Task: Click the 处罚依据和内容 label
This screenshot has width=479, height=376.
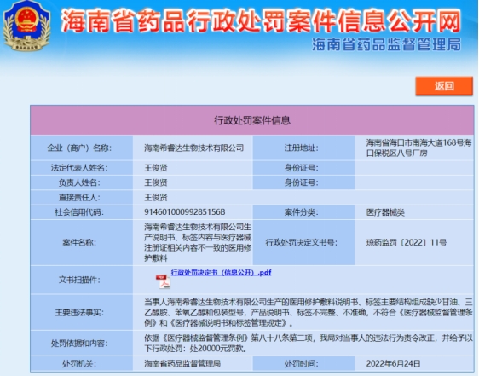Action: [79, 344]
